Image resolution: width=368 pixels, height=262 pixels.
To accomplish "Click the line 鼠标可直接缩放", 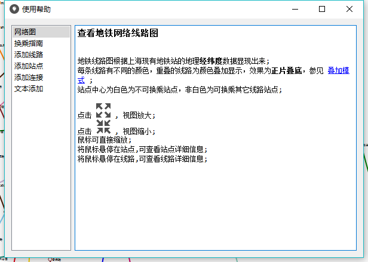I will click(x=105, y=140).
